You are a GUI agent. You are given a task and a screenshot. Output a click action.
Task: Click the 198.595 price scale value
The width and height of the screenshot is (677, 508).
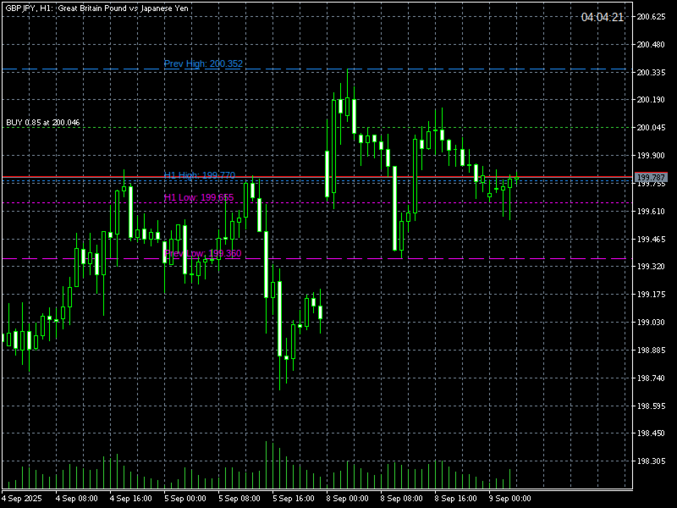coord(651,406)
